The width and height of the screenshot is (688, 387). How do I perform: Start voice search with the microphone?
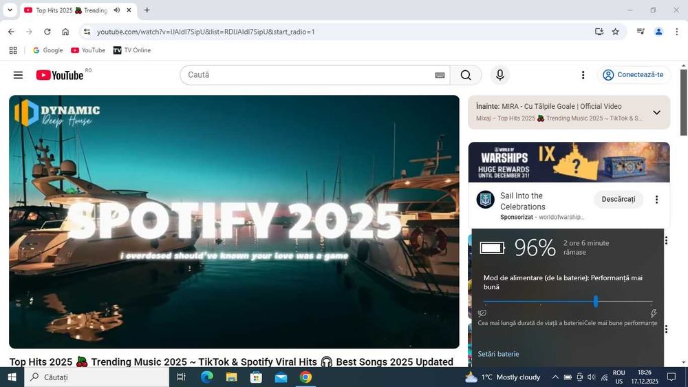(499, 75)
